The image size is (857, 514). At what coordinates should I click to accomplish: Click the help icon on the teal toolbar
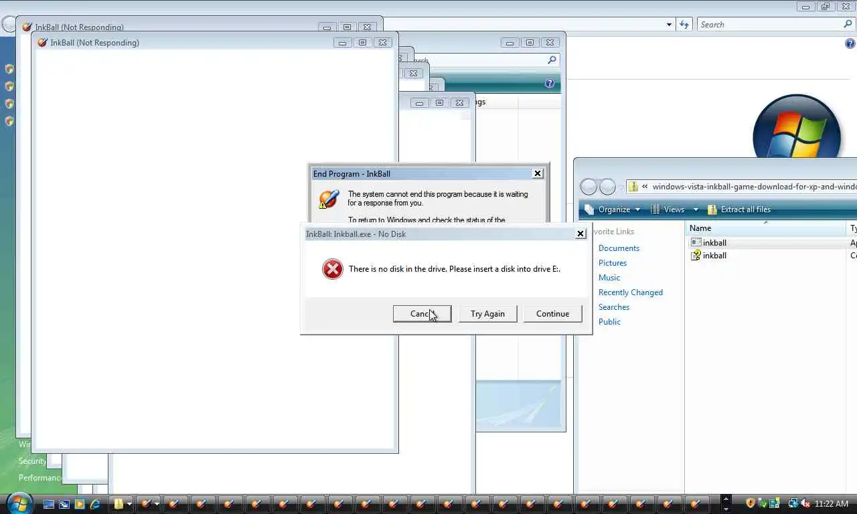pos(550,84)
